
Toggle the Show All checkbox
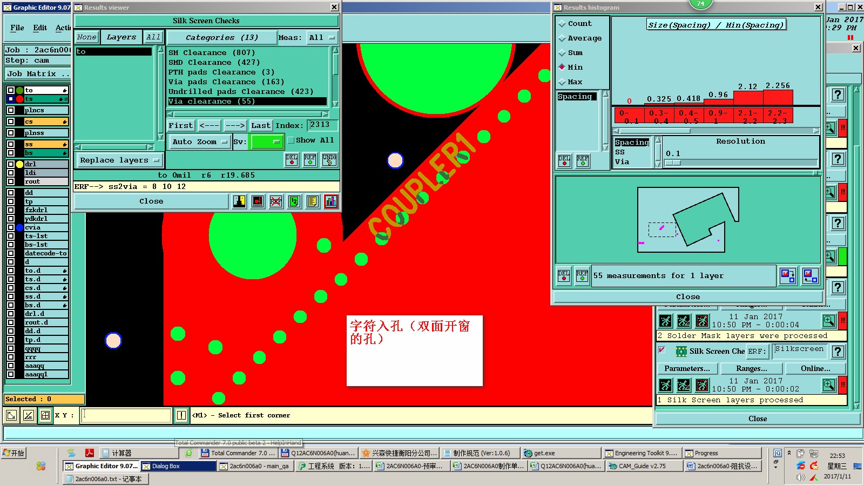tap(291, 140)
